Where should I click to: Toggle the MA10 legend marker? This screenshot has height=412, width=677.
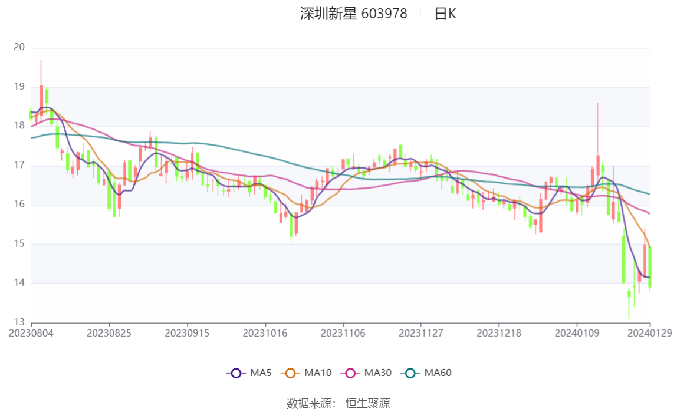pyautogui.click(x=290, y=373)
